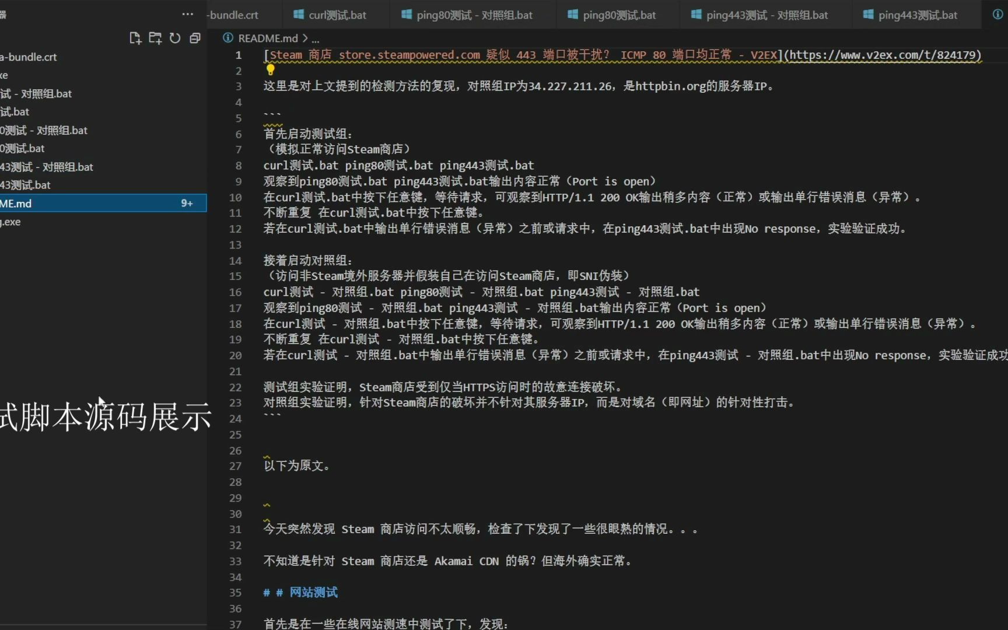The width and height of the screenshot is (1008, 630).
Task: Open the editor info icon at top right
Action: pyautogui.click(x=998, y=15)
